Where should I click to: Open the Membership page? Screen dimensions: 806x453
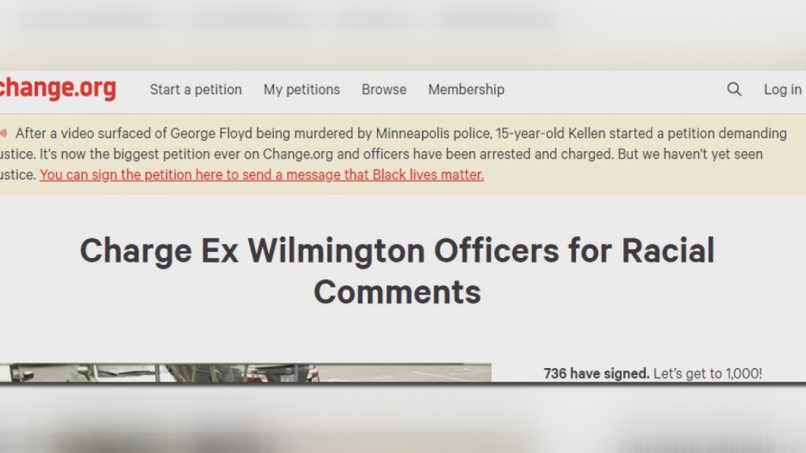[x=466, y=90]
